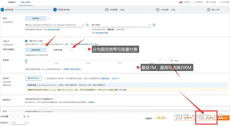Open elastic public IP info link
230x126 pixels.
(86, 44)
